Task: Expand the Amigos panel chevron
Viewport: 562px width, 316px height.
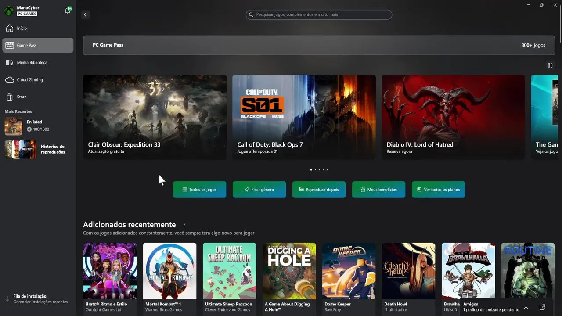Action: pyautogui.click(x=526, y=307)
